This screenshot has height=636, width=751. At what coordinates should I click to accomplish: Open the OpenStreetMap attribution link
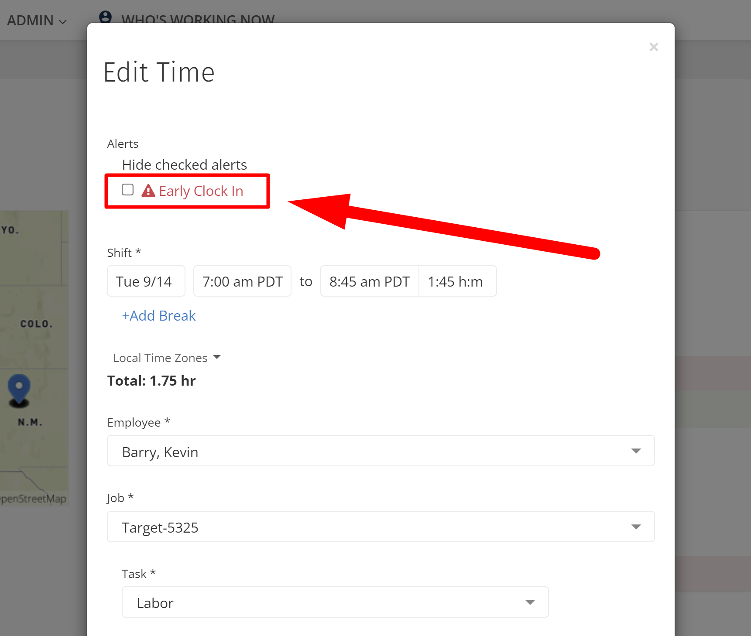tap(34, 499)
